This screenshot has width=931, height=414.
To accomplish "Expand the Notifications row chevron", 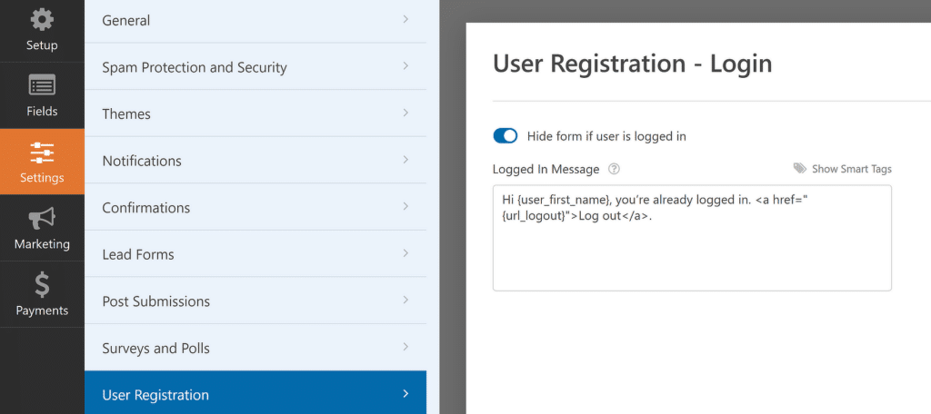I will pyautogui.click(x=405, y=160).
